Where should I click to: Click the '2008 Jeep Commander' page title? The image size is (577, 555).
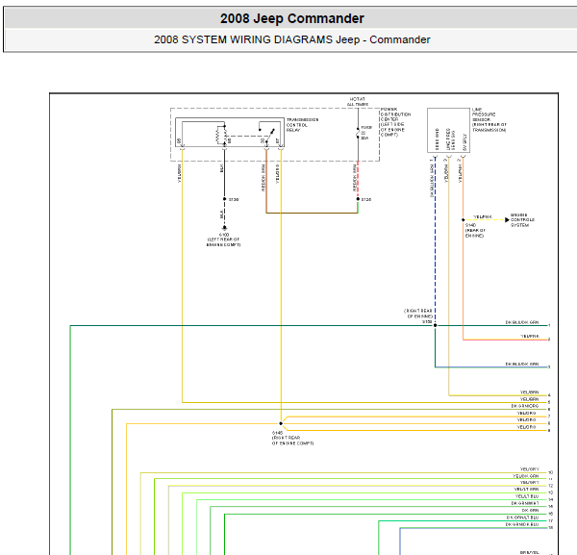(291, 18)
